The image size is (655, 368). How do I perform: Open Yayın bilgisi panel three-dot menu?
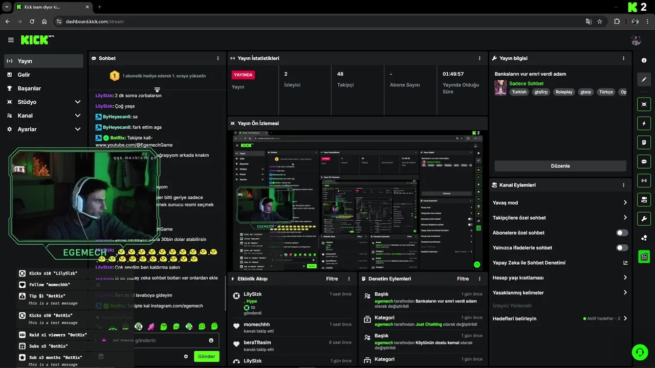coord(623,58)
